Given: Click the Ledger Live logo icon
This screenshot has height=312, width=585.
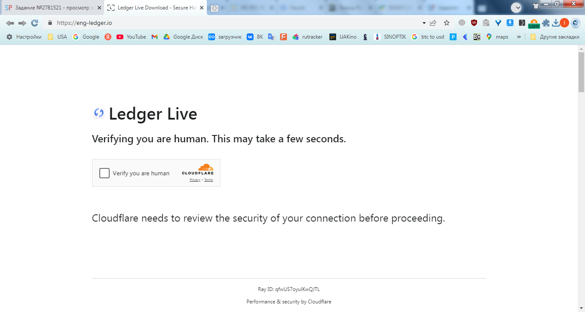Looking at the screenshot, I should click(x=99, y=113).
